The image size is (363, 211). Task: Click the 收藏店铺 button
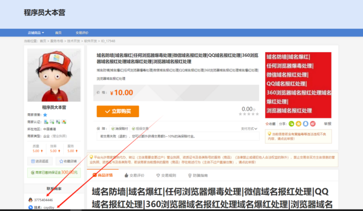(68, 161)
